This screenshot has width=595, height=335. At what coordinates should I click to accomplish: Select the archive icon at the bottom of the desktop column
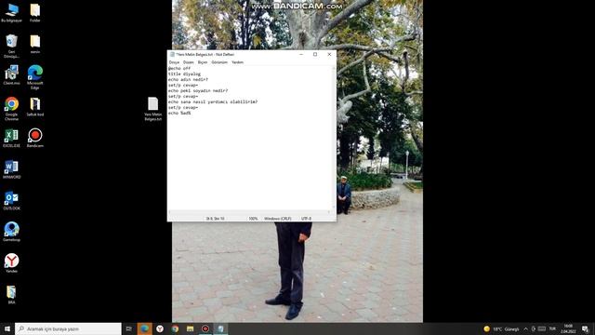[11, 295]
